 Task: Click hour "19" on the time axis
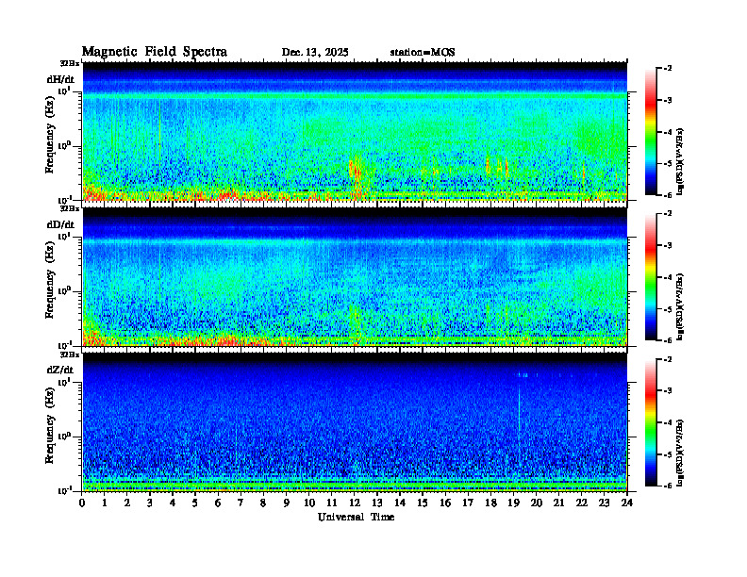click(513, 503)
